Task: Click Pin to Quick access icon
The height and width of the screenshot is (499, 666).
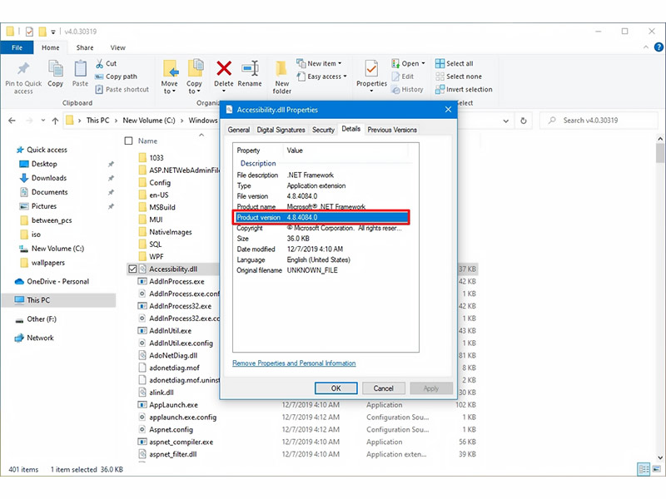Action: pyautogui.click(x=23, y=68)
